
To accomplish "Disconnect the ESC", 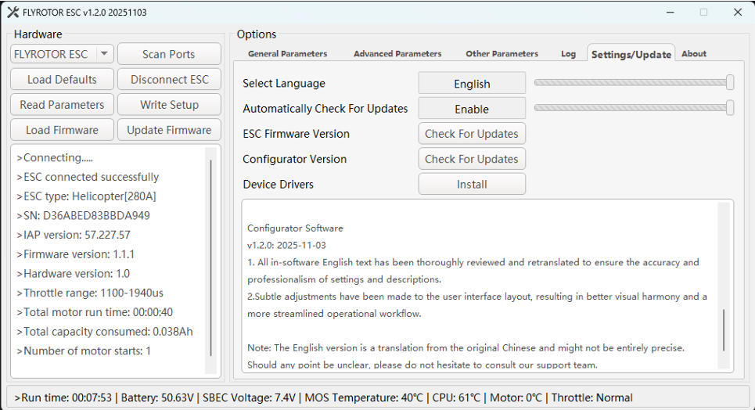I will coord(169,79).
